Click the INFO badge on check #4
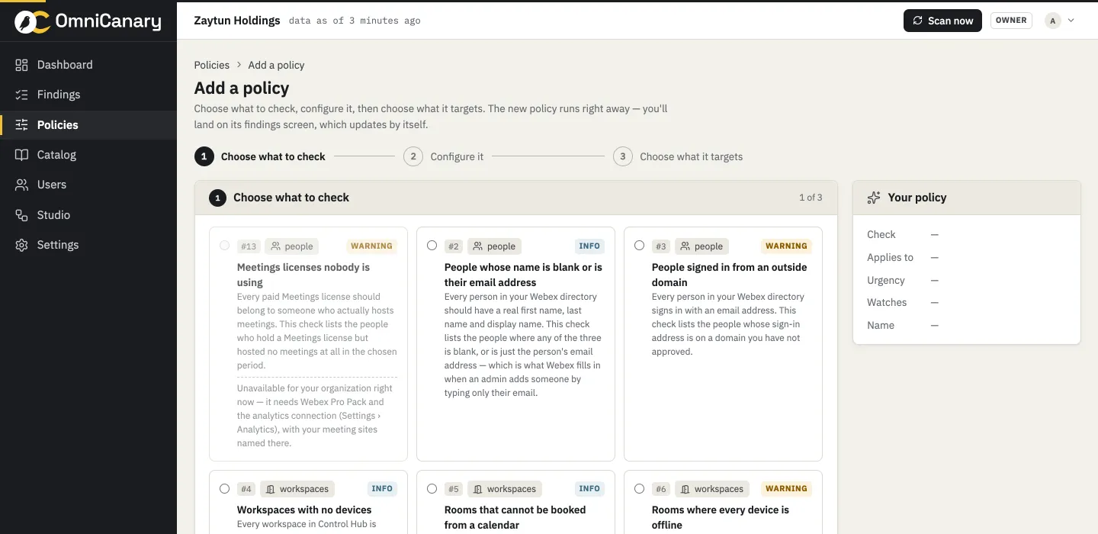This screenshot has width=1098, height=534. [x=382, y=489]
